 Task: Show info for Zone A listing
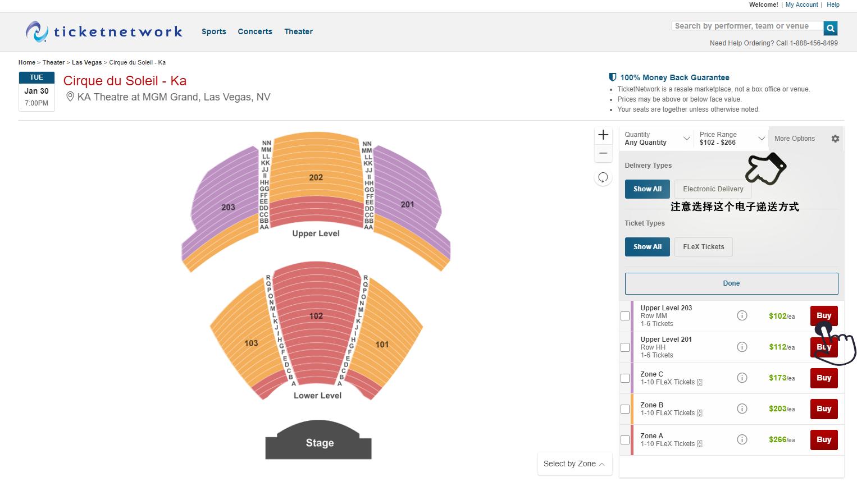click(742, 439)
